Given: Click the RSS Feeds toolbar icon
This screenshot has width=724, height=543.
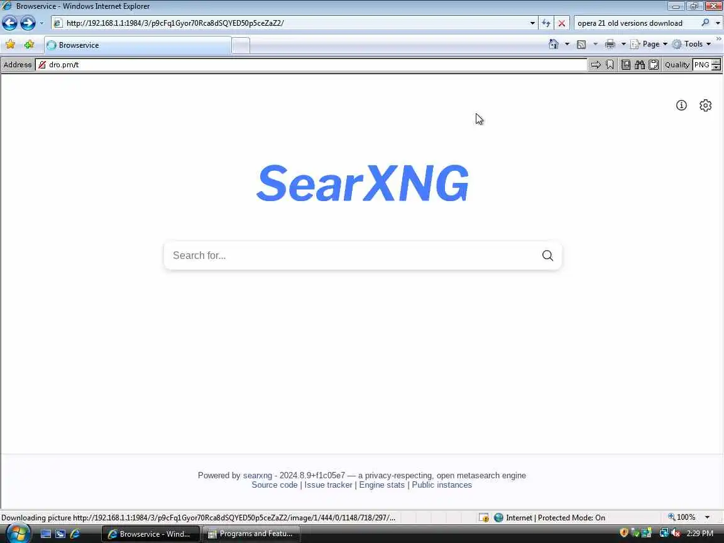Looking at the screenshot, I should pos(581,45).
